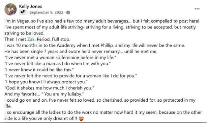Image resolution: width=207 pixels, height=123 pixels.
Task: Click the sprout new-member badge icon
Action: pyautogui.click(x=23, y=12)
